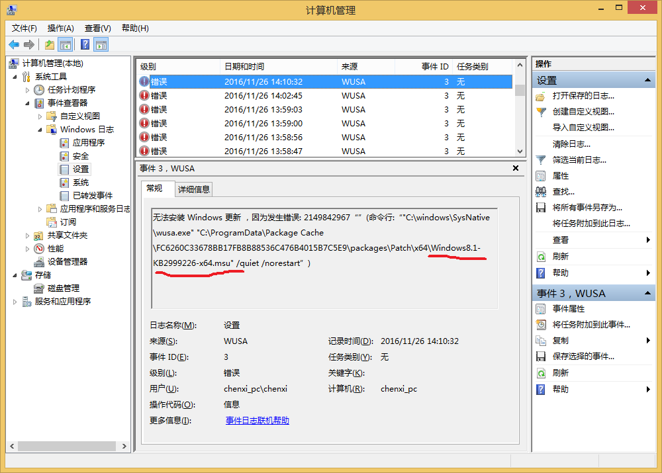The width and height of the screenshot is (662, 473).
Task: Select Security (安全) log
Action: tap(80, 156)
